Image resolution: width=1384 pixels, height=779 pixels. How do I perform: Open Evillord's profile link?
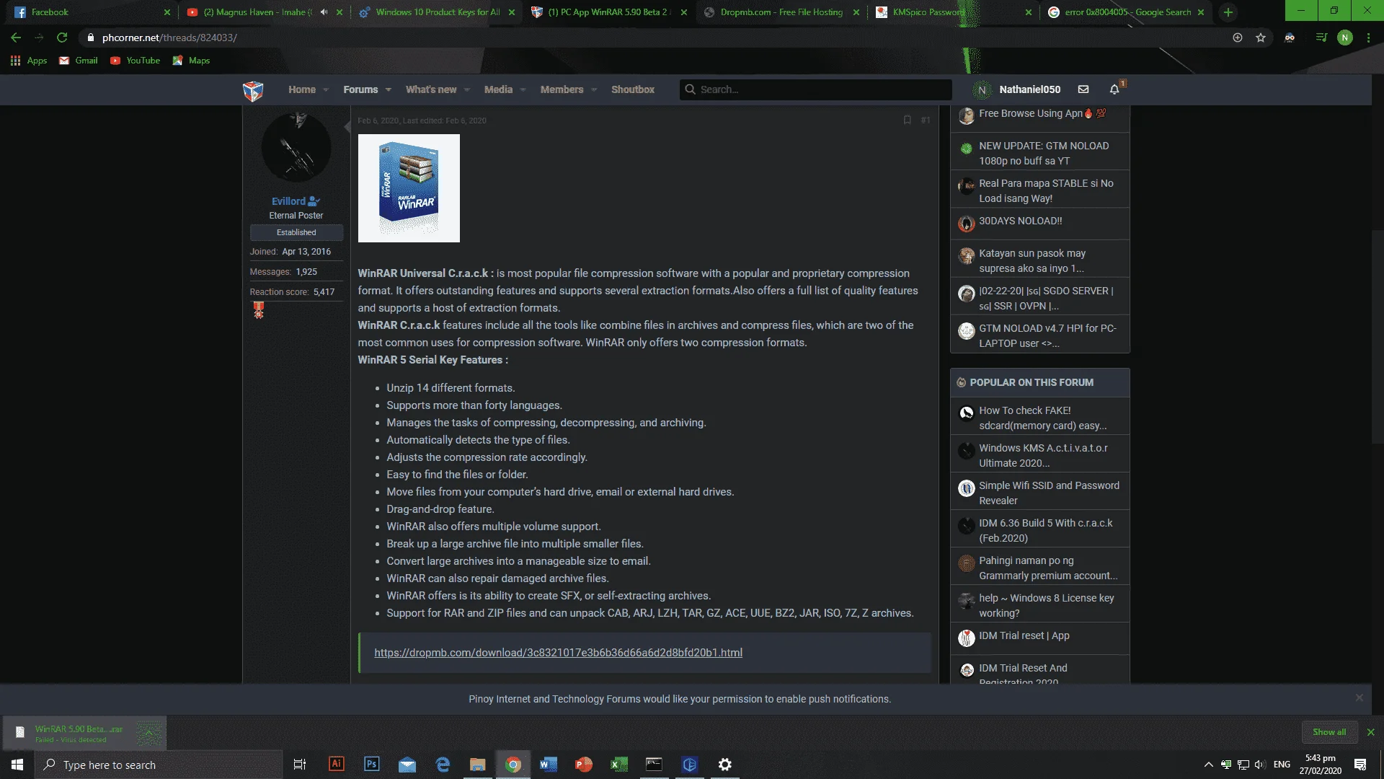coord(288,201)
